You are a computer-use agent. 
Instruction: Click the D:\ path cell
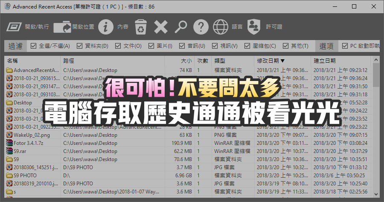pyautogui.click(x=67, y=175)
